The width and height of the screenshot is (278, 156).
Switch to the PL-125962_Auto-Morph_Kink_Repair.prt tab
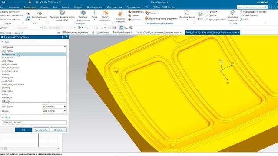(x=159, y=32)
